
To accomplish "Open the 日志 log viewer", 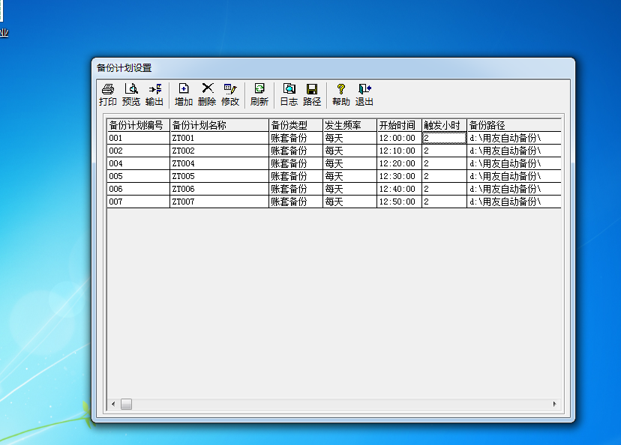I will (x=289, y=95).
